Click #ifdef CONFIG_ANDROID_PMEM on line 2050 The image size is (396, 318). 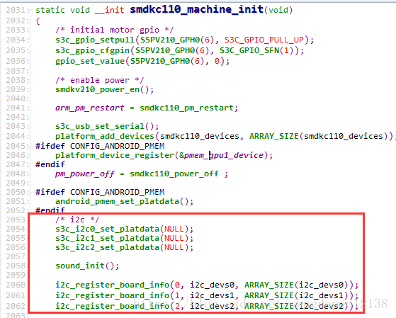click(100, 192)
